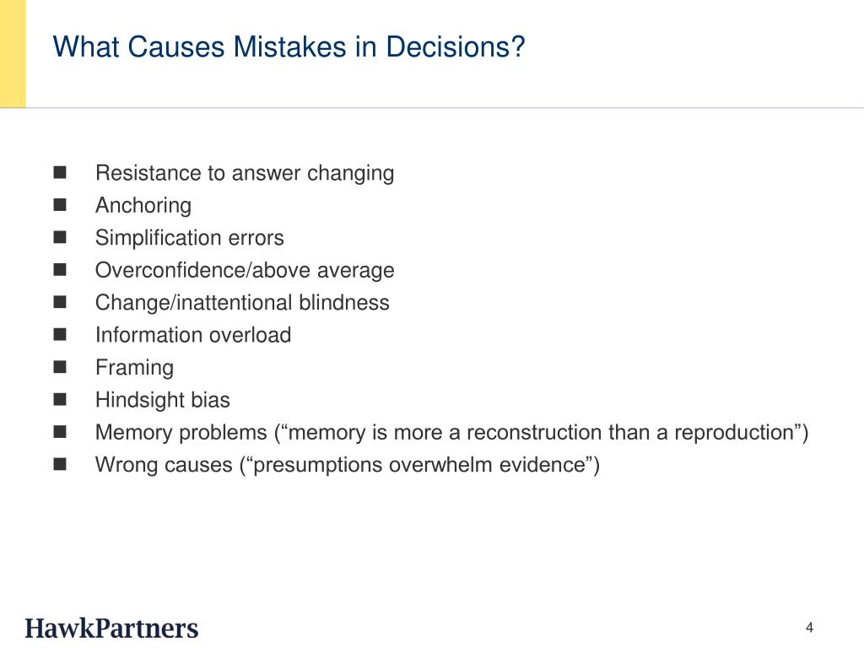
Task: Click the square bullet beside 'Framing'
Action: pos(60,367)
